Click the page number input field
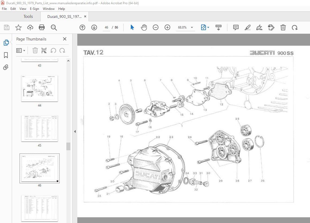The width and height of the screenshot is (310, 223). pyautogui.click(x=106, y=27)
